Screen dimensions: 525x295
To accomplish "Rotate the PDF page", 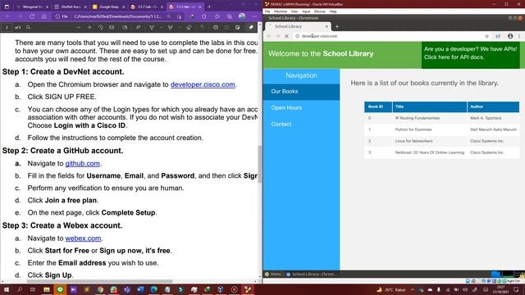I will (100, 27).
